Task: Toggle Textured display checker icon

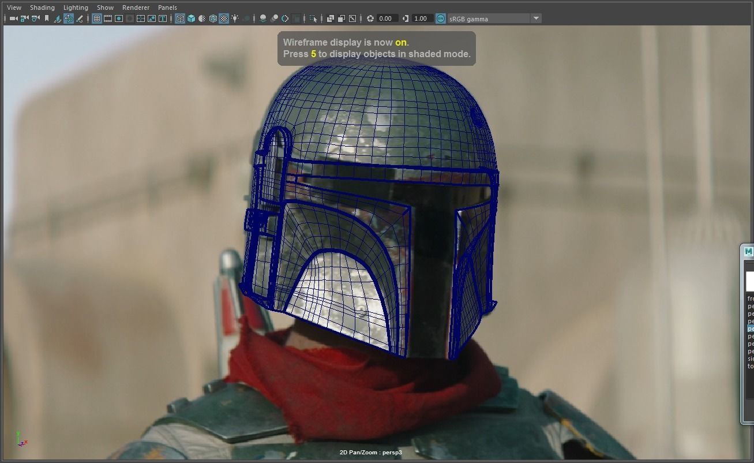Action: tap(224, 18)
